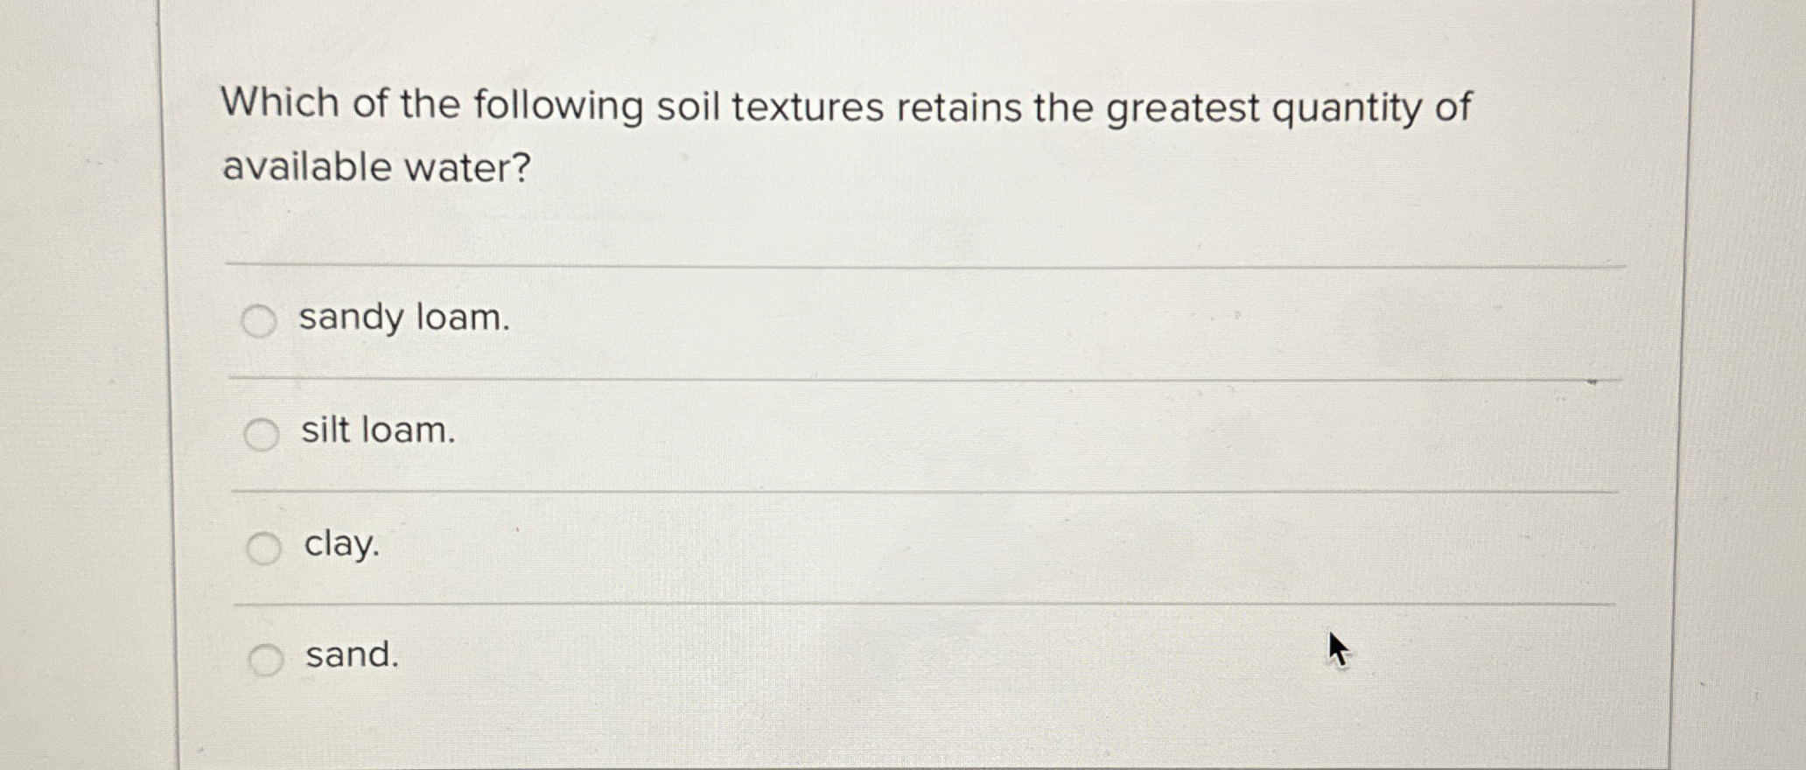Viewport: 1806px width, 770px height.
Task: Pick silt loam for the soil question
Action: point(376,431)
